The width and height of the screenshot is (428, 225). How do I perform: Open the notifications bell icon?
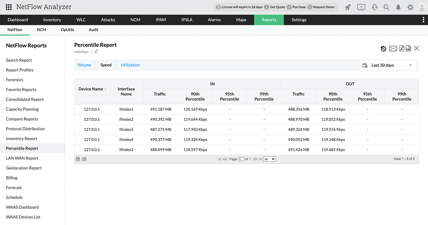click(398, 7)
